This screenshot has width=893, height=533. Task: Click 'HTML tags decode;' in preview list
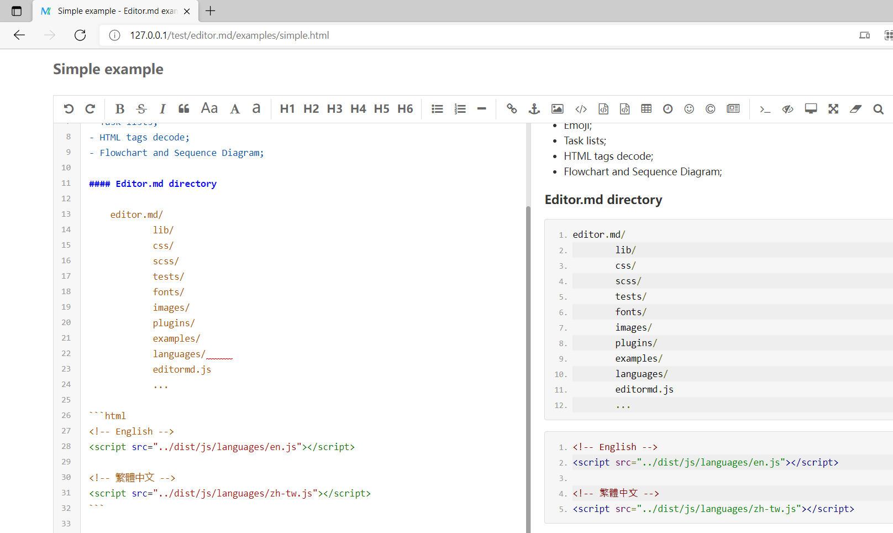coord(608,156)
